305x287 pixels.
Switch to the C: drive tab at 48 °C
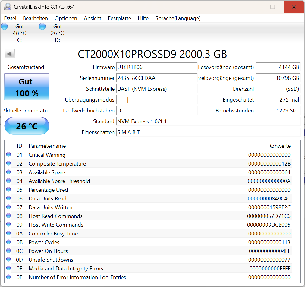20,33
